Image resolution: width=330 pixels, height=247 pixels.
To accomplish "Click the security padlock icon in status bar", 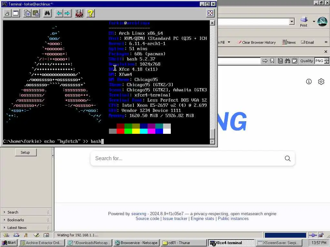I will pyautogui.click(x=321, y=235).
